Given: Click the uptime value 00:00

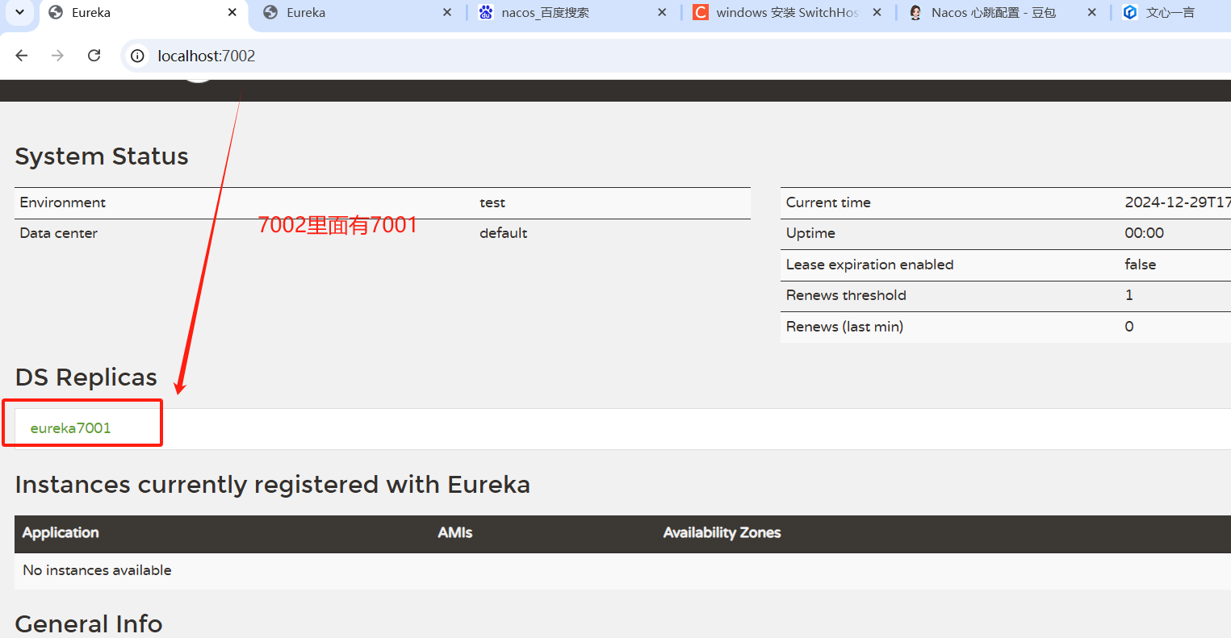Looking at the screenshot, I should pyautogui.click(x=1145, y=233).
